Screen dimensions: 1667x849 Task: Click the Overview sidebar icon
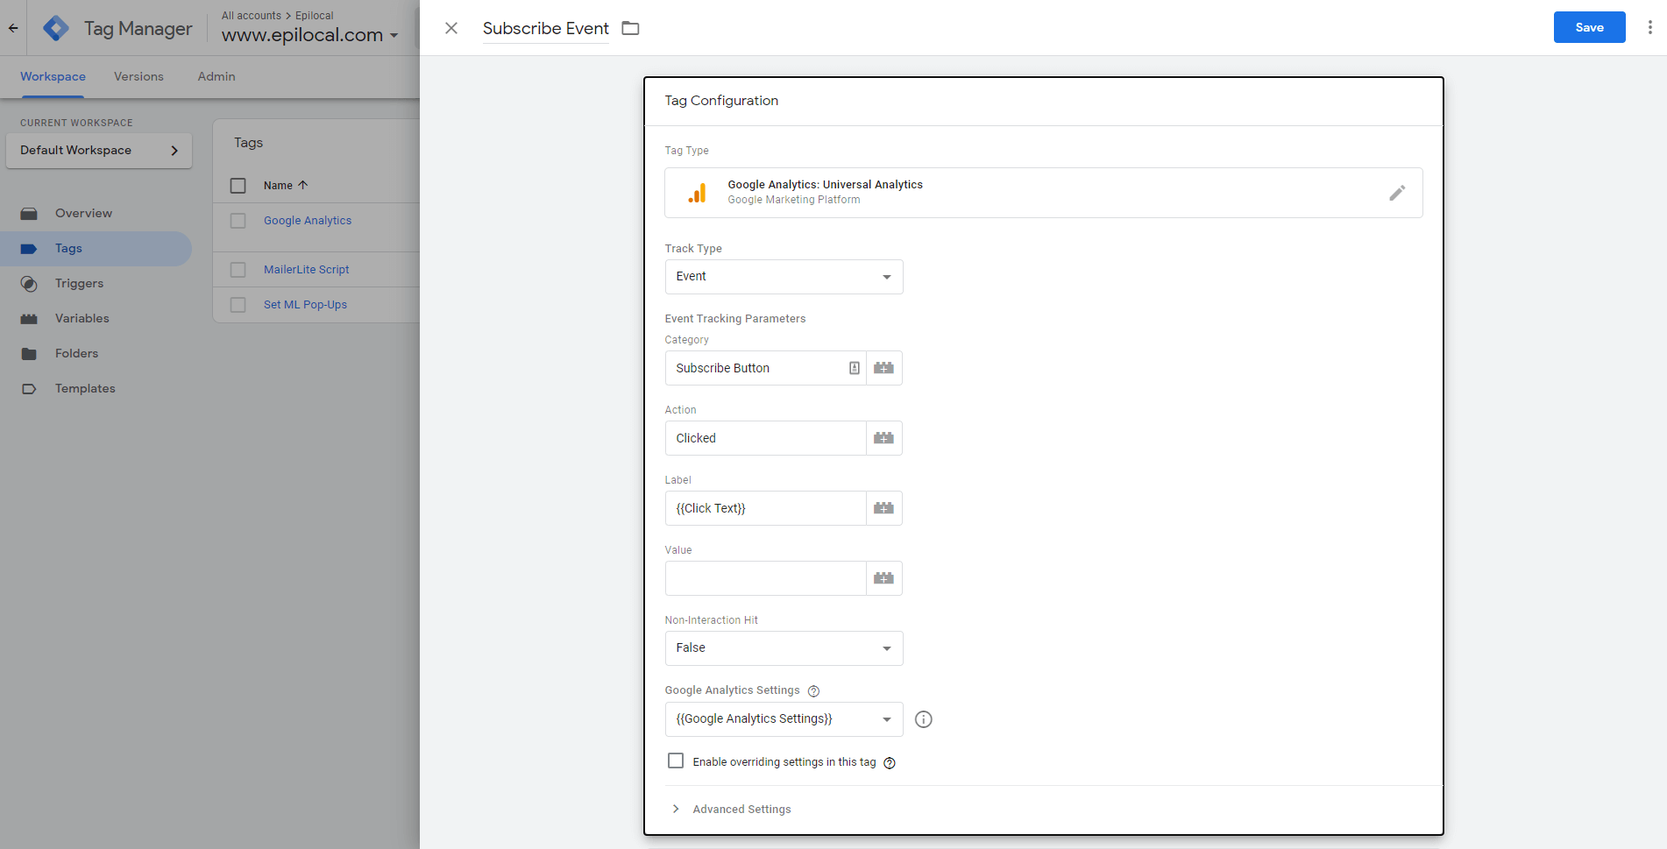point(29,214)
